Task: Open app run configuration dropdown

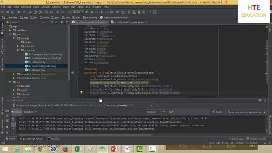Action: [x=78, y=12]
